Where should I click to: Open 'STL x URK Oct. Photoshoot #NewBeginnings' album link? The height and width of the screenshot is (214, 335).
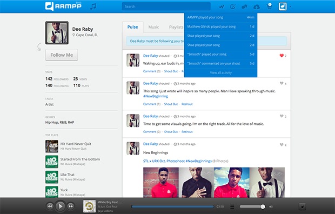pyautogui.click(x=177, y=161)
